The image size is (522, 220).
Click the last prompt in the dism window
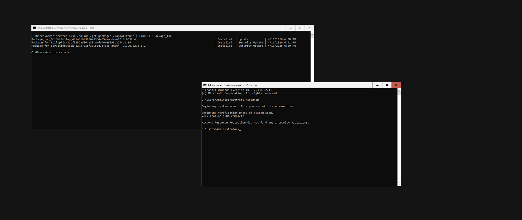(x=50, y=52)
